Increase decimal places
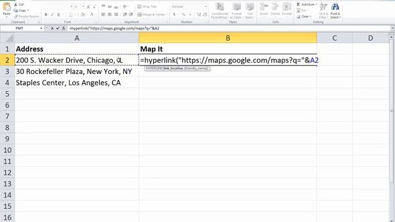This screenshot has width=395, height=222. coord(199,15)
